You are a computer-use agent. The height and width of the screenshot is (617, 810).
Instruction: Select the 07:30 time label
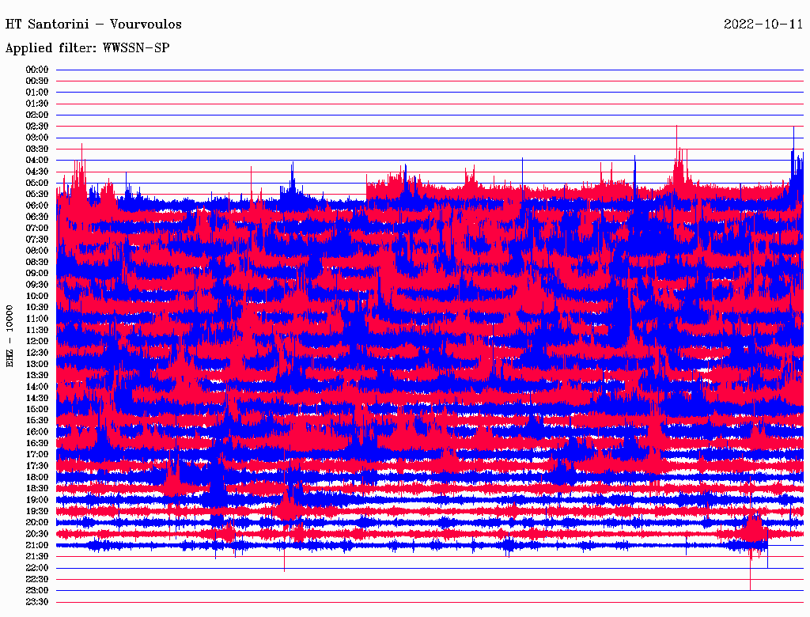37,240
